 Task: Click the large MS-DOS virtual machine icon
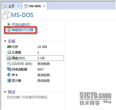click(6, 15)
